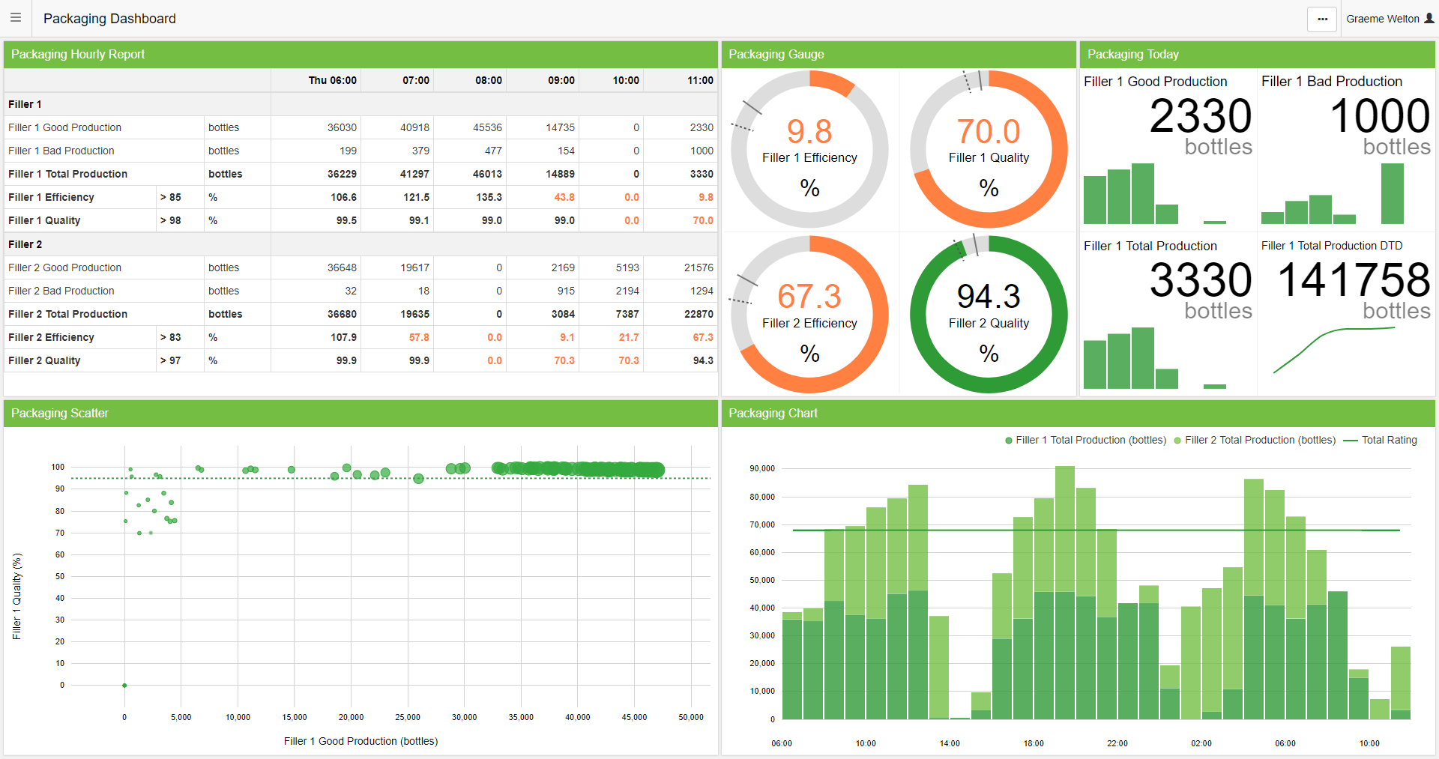
Task: Click the Filler 1 Quality gauge
Action: pos(989,150)
